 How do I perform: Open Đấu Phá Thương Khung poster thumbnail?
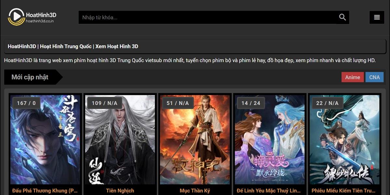click(45, 140)
